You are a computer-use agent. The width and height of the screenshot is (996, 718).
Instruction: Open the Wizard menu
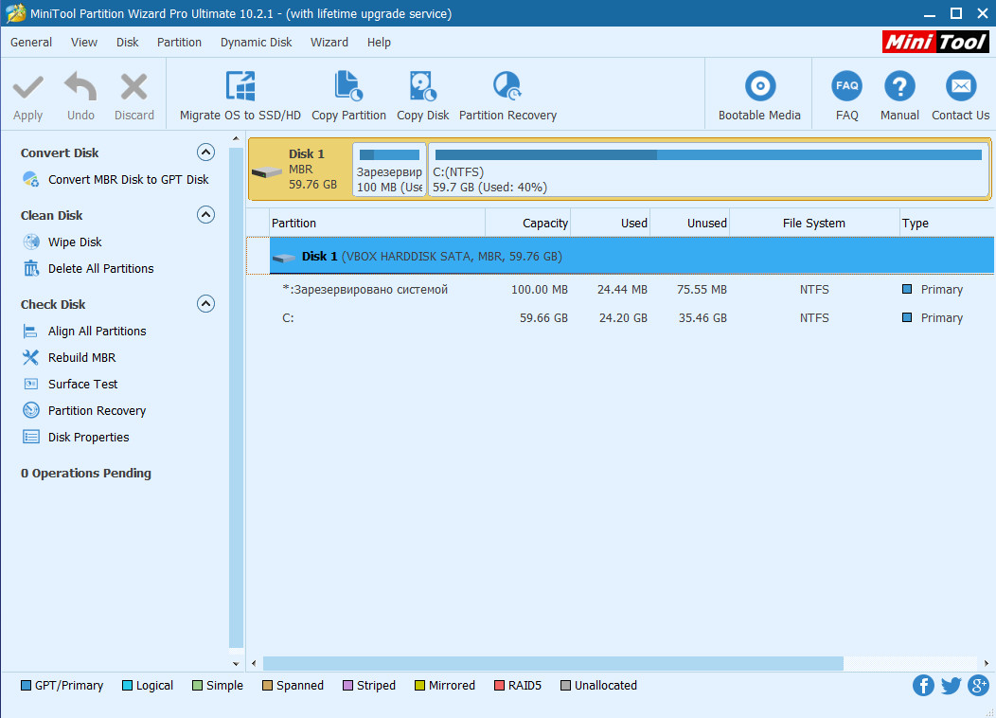pos(329,42)
